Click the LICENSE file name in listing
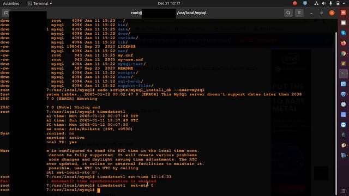349x196 pixels. click(x=127, y=47)
